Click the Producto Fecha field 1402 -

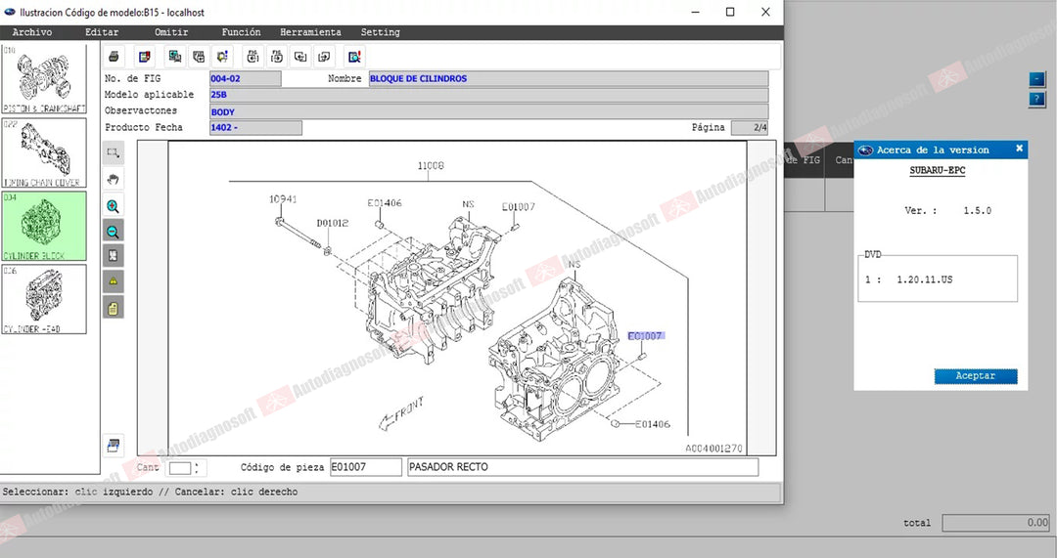255,127
